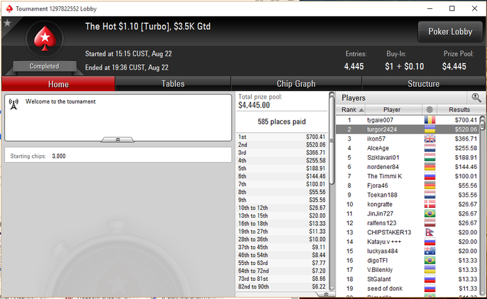Collapse the welcome message panel chevron
487x299 pixels.
click(x=118, y=140)
